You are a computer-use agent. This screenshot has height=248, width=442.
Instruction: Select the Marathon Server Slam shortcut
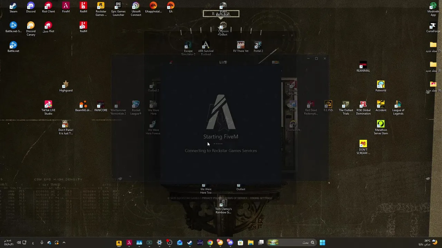point(381,127)
